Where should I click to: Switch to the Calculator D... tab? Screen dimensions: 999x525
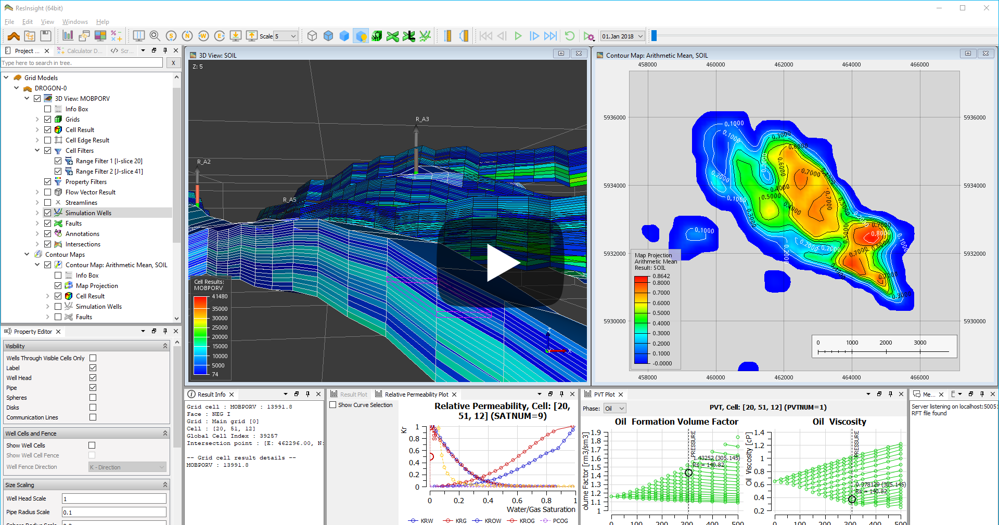(x=80, y=51)
